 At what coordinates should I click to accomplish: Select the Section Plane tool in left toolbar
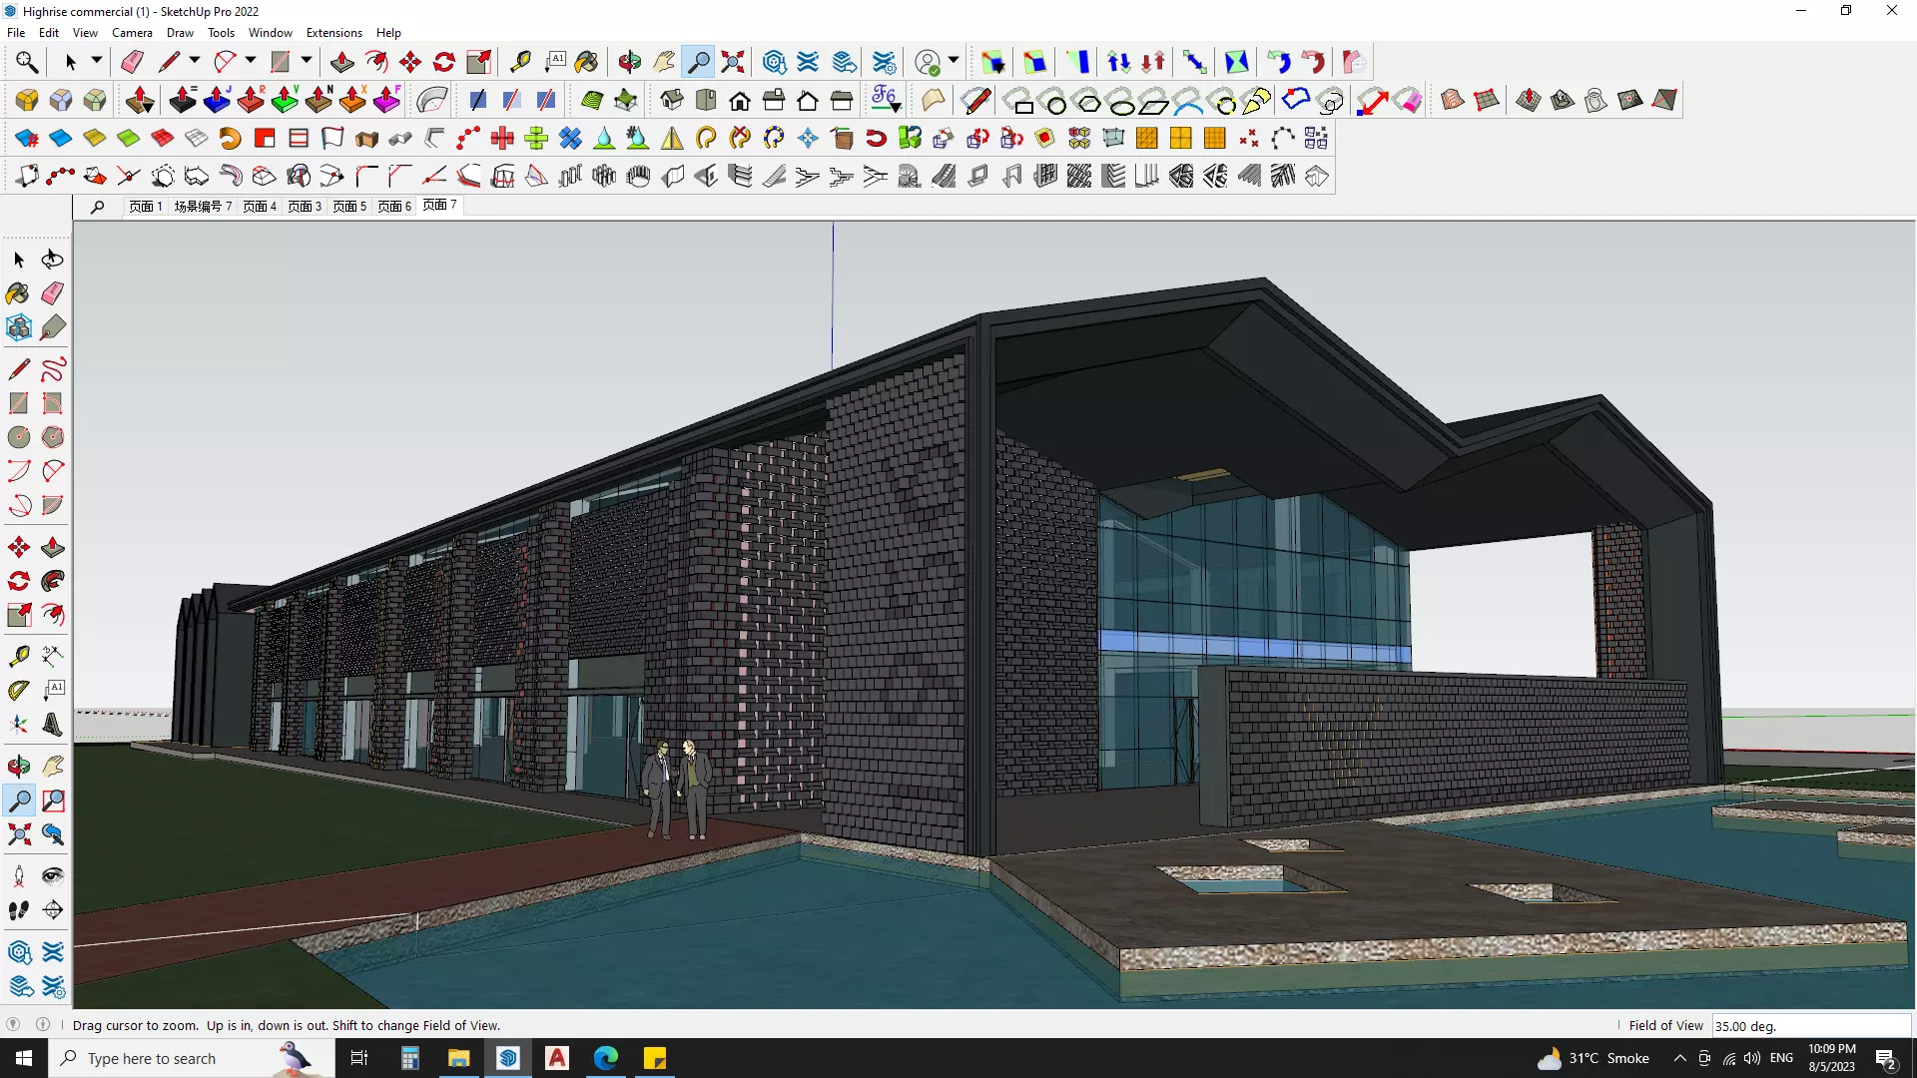tap(53, 910)
